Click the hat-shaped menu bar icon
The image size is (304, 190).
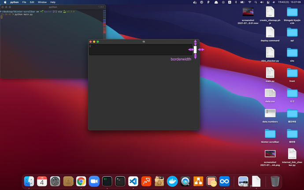[x=216, y=2]
